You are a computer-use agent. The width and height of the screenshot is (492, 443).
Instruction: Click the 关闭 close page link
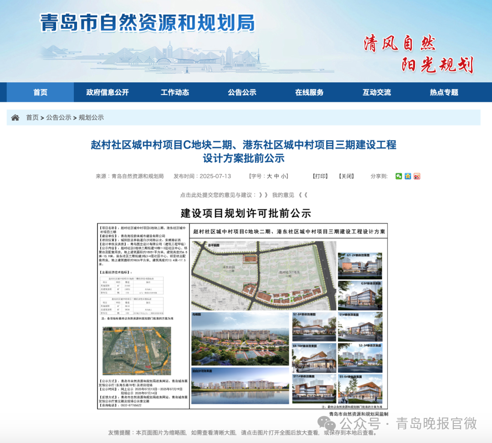pyautogui.click(x=346, y=176)
